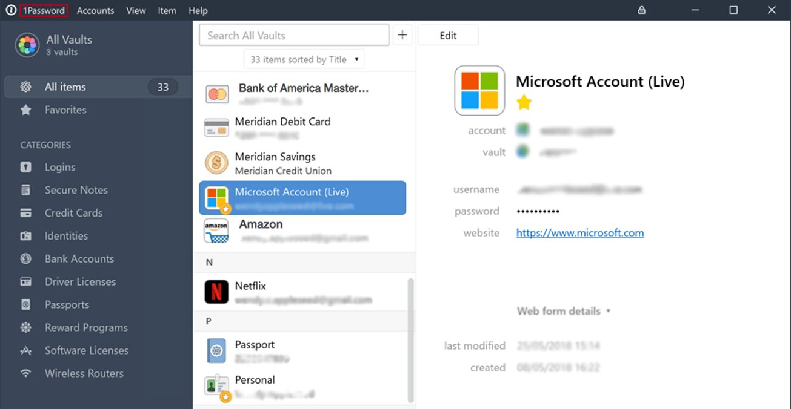Select Driver Licenses category label
Image resolution: width=791 pixels, height=409 pixels.
(x=80, y=282)
